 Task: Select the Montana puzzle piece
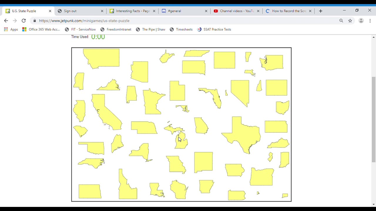101,58
